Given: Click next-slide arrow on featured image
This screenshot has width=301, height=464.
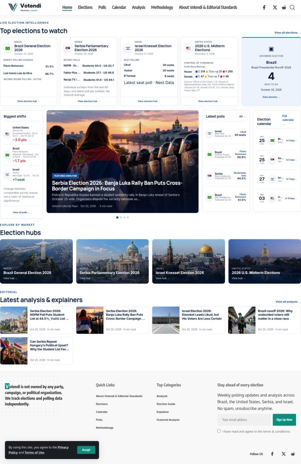Looking at the screenshot, I should click(x=190, y=162).
